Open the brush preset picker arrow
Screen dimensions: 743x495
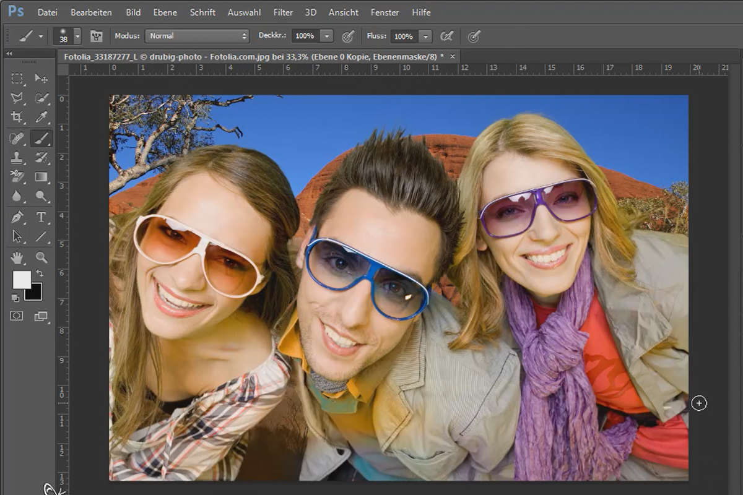coord(77,37)
